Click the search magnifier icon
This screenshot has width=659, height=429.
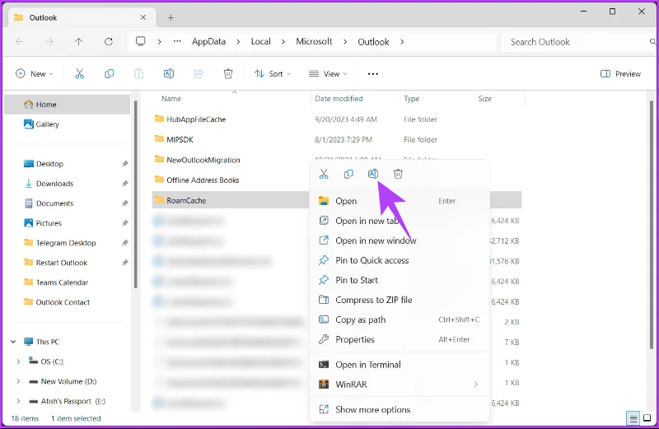coord(652,42)
